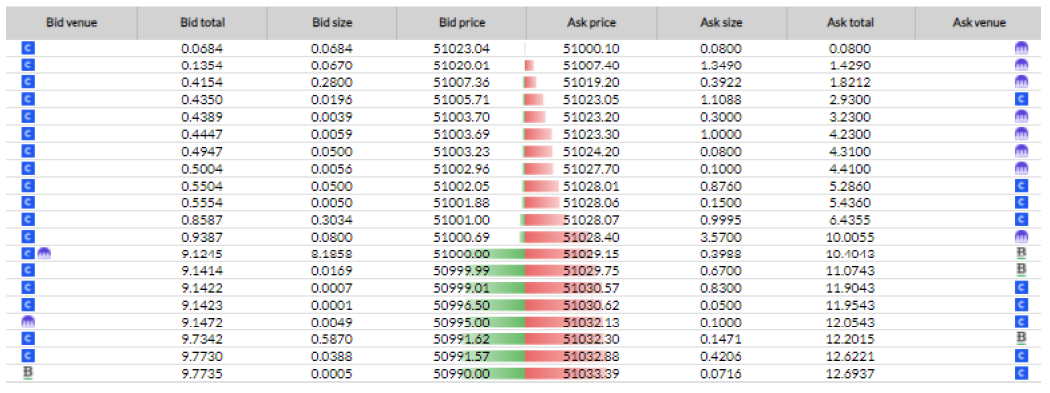Viewport: 1050px width, 393px height.
Task: Click bid price cell 51000.00
Action: click(x=461, y=254)
